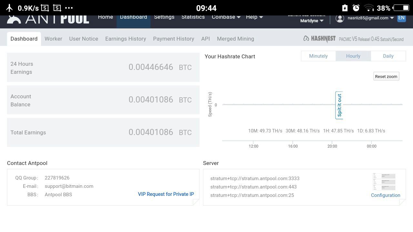Tap the battery level indicator icon
This screenshot has width=413, height=232.
[x=401, y=8]
